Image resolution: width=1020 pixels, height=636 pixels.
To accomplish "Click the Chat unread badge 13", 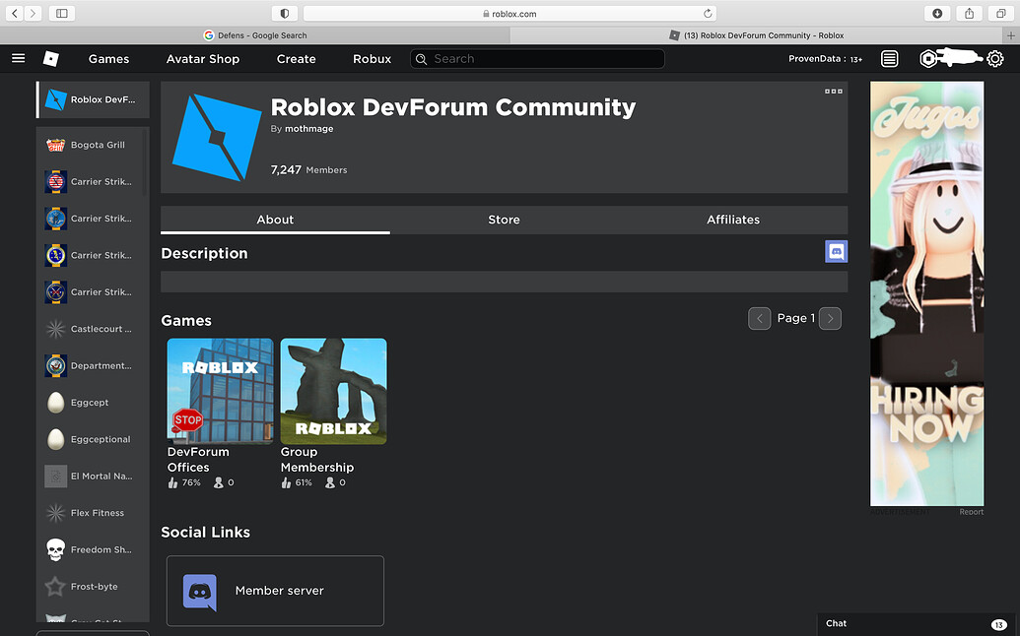I will (x=998, y=624).
